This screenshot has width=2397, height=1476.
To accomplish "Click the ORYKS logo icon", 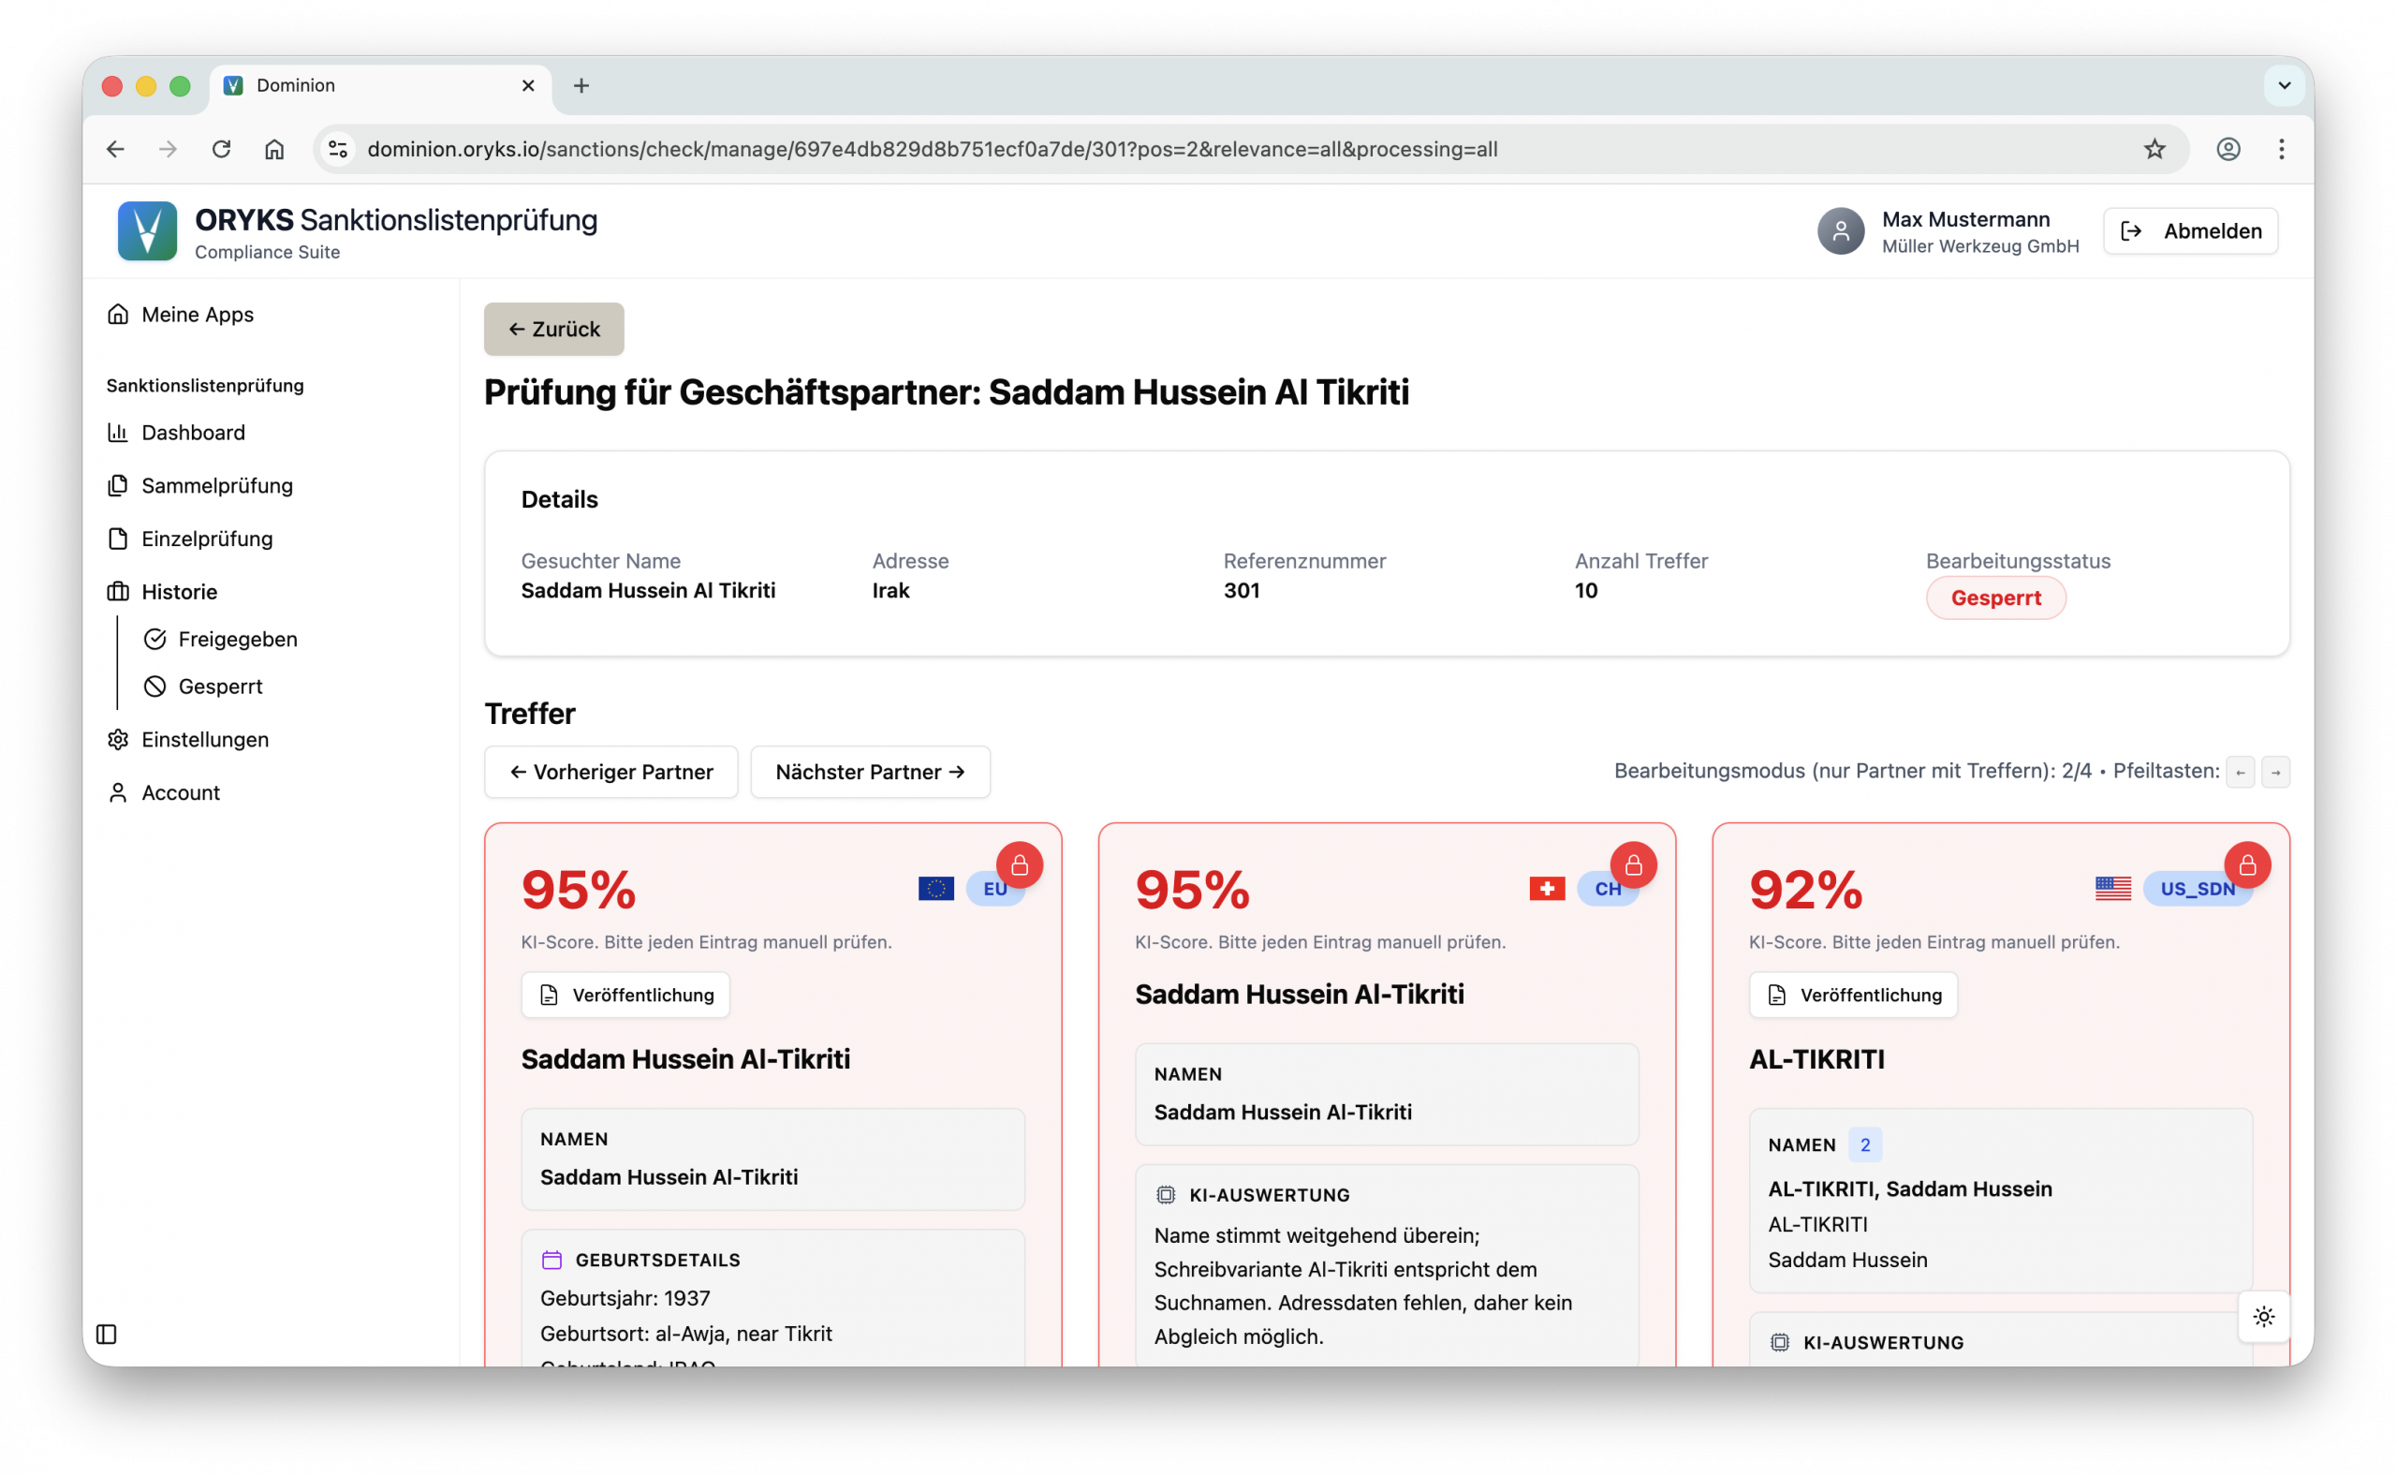I will pyautogui.click(x=147, y=231).
